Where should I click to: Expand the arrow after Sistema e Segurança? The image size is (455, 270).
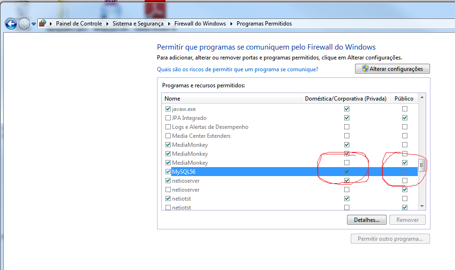tap(169, 24)
